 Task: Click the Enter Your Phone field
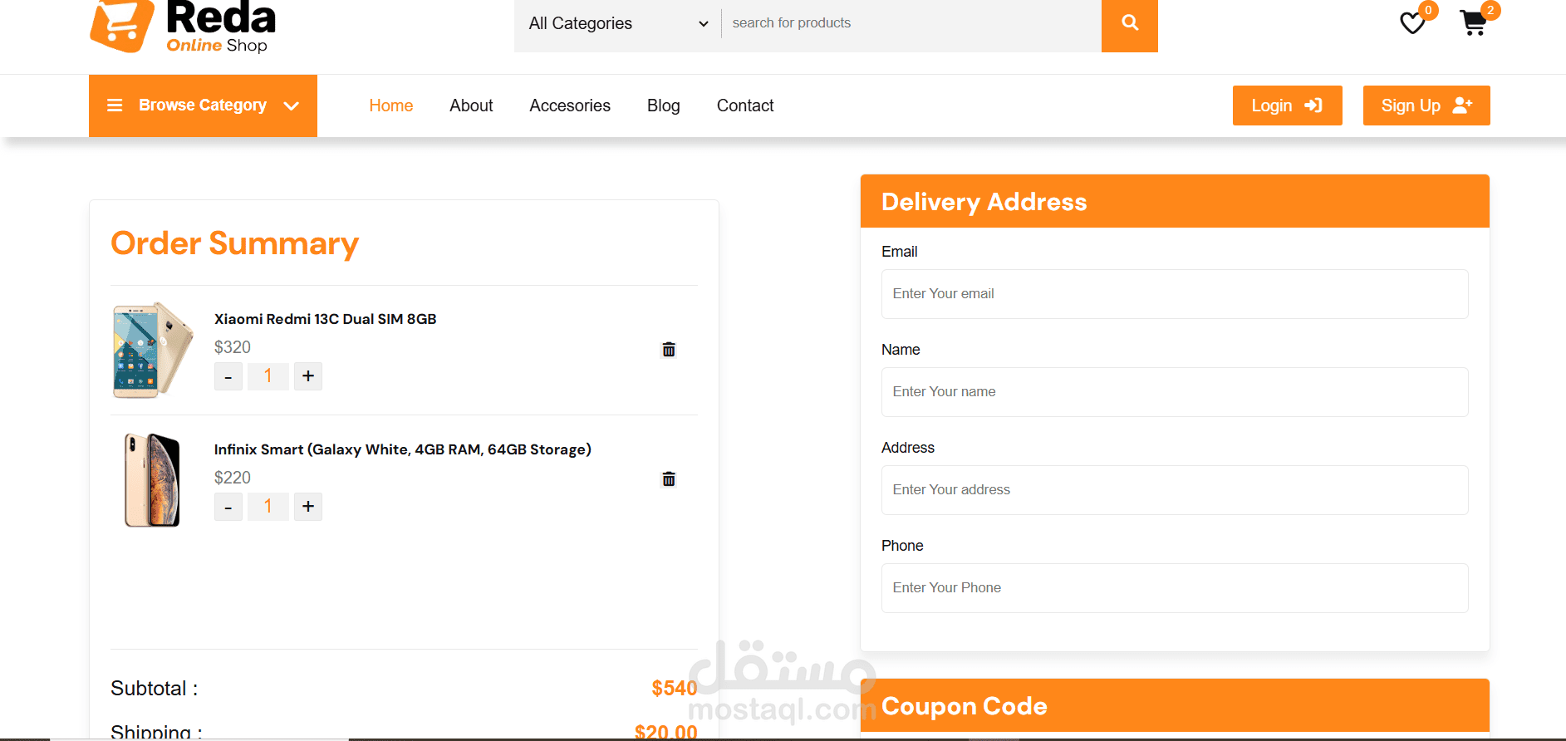coord(1175,588)
